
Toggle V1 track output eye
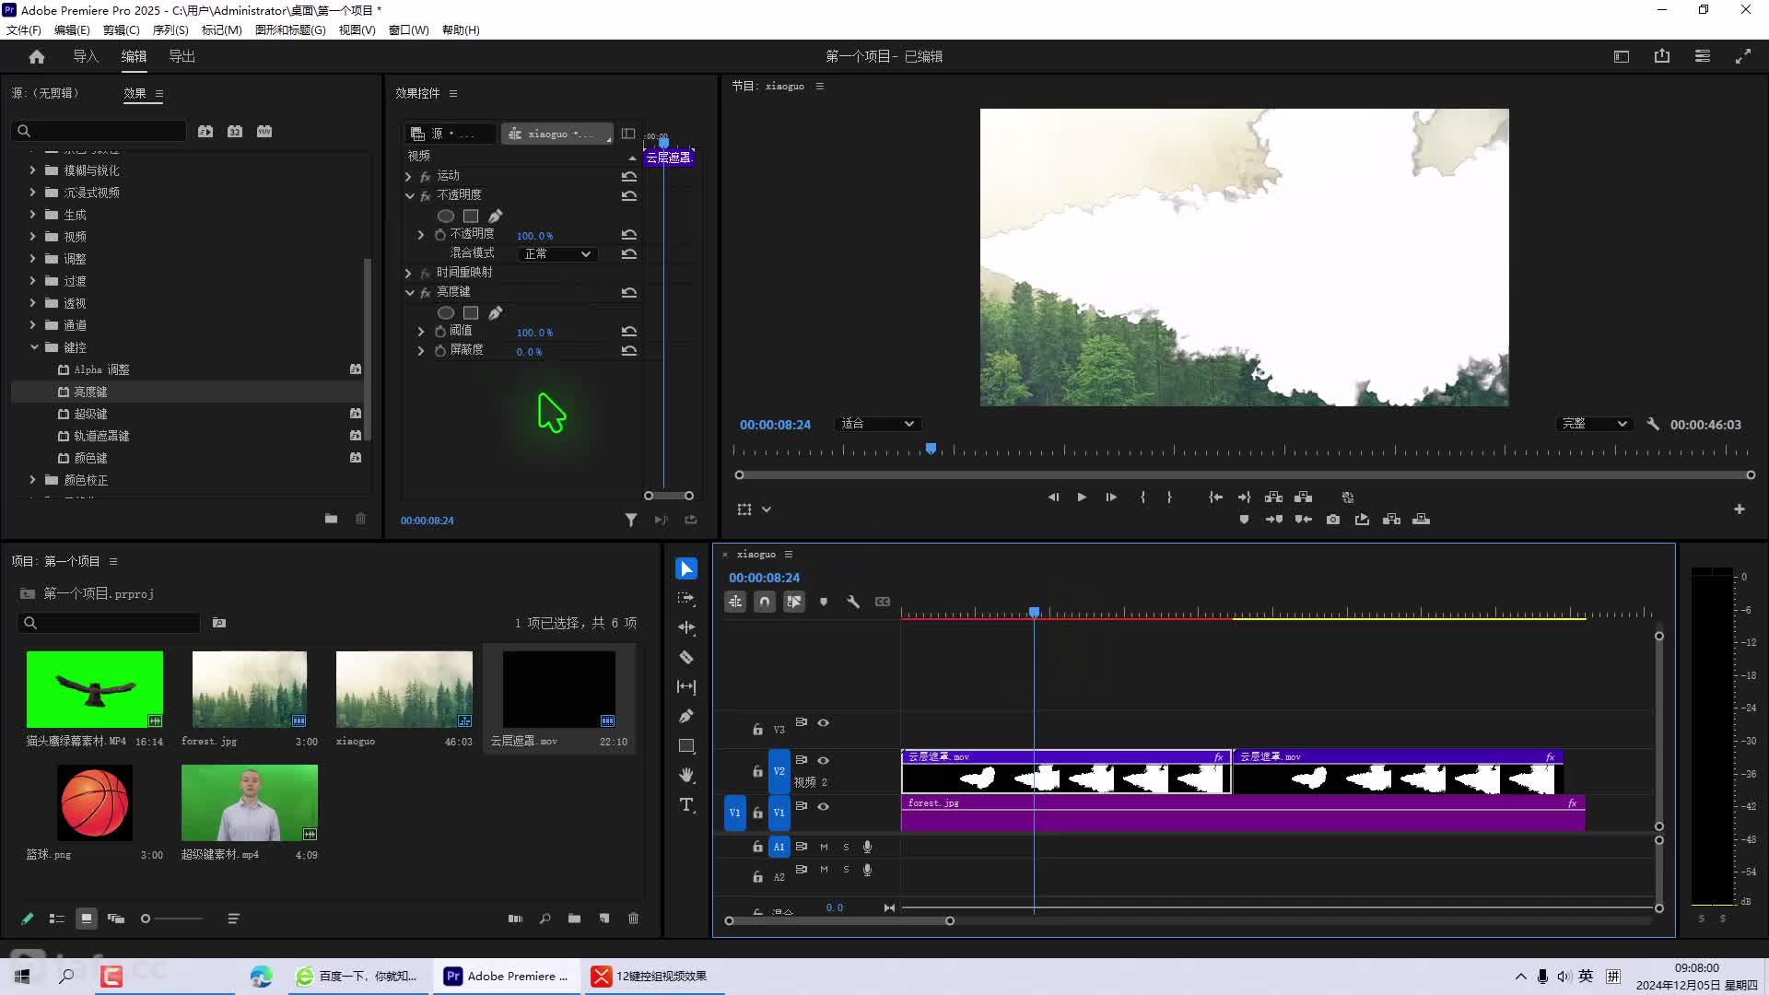click(x=824, y=807)
